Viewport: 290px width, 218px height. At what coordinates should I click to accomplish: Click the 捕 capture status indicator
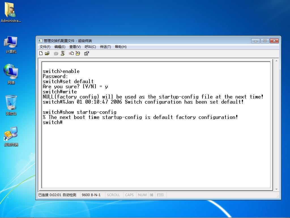point(152,195)
